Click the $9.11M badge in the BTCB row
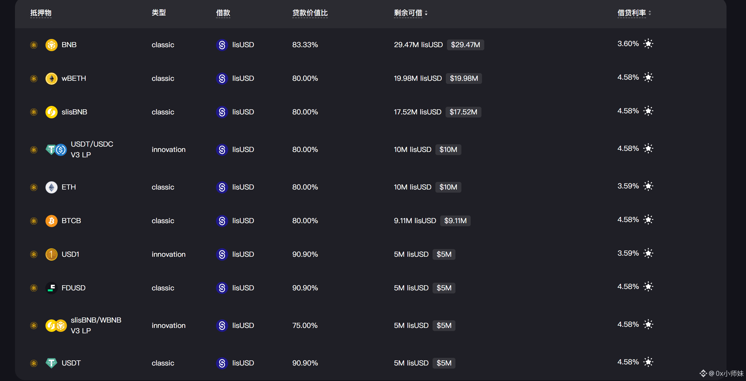Viewport: 746px width, 381px height. click(455, 221)
